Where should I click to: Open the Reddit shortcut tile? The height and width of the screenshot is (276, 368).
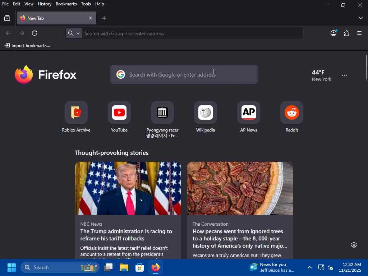(292, 117)
